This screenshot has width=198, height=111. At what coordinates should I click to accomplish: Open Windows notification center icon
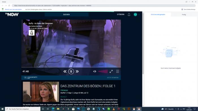point(195,109)
